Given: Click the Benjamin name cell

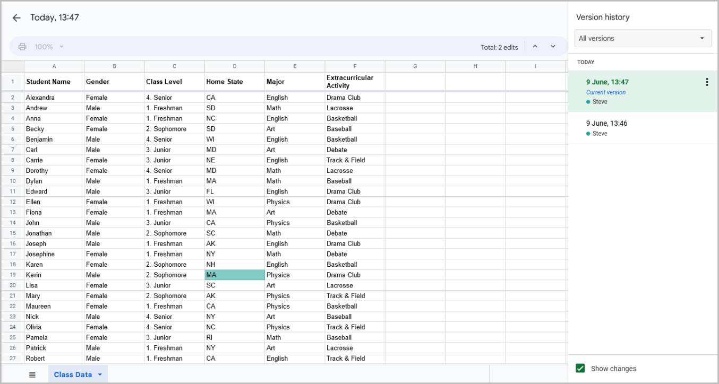Looking at the screenshot, I should 54,139.
